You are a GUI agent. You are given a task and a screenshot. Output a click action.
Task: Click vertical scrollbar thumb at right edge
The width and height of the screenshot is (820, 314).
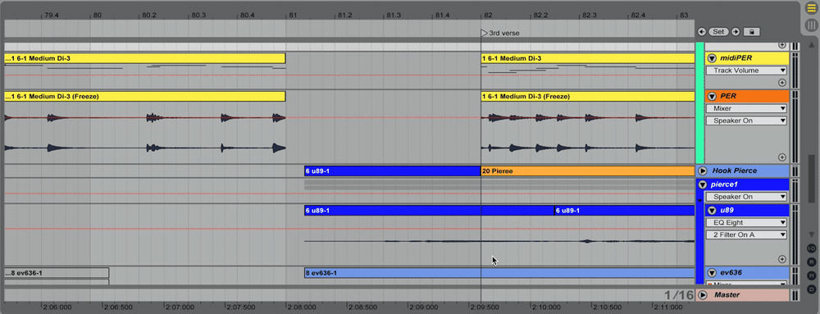pyautogui.click(x=811, y=179)
